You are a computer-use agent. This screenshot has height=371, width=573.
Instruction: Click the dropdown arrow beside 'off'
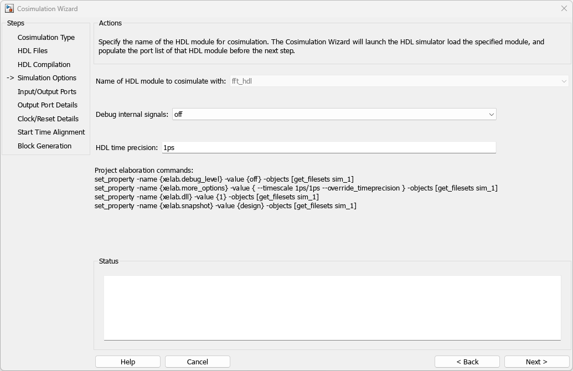point(491,115)
